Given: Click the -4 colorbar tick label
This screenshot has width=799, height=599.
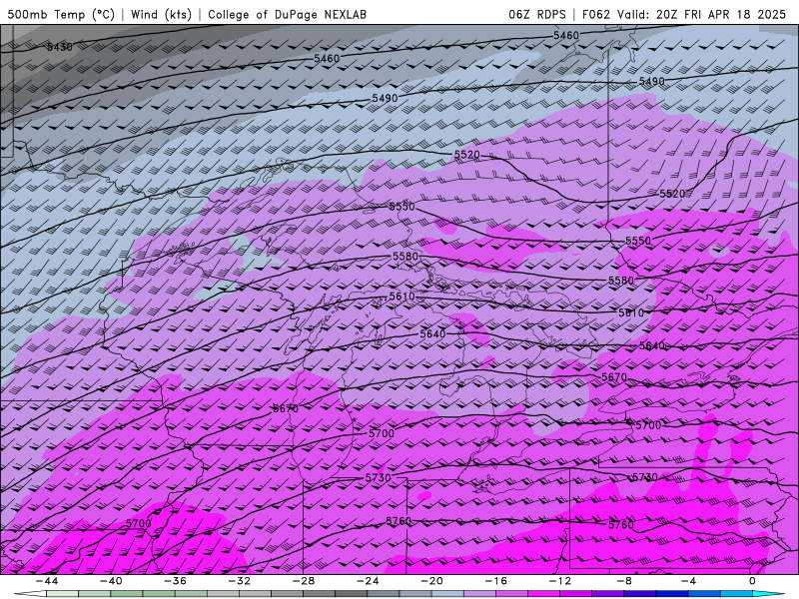Looking at the screenshot, I should pos(688,581).
